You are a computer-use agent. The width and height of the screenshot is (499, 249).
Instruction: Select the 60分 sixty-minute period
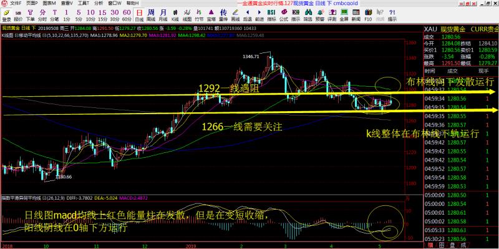[127, 15]
